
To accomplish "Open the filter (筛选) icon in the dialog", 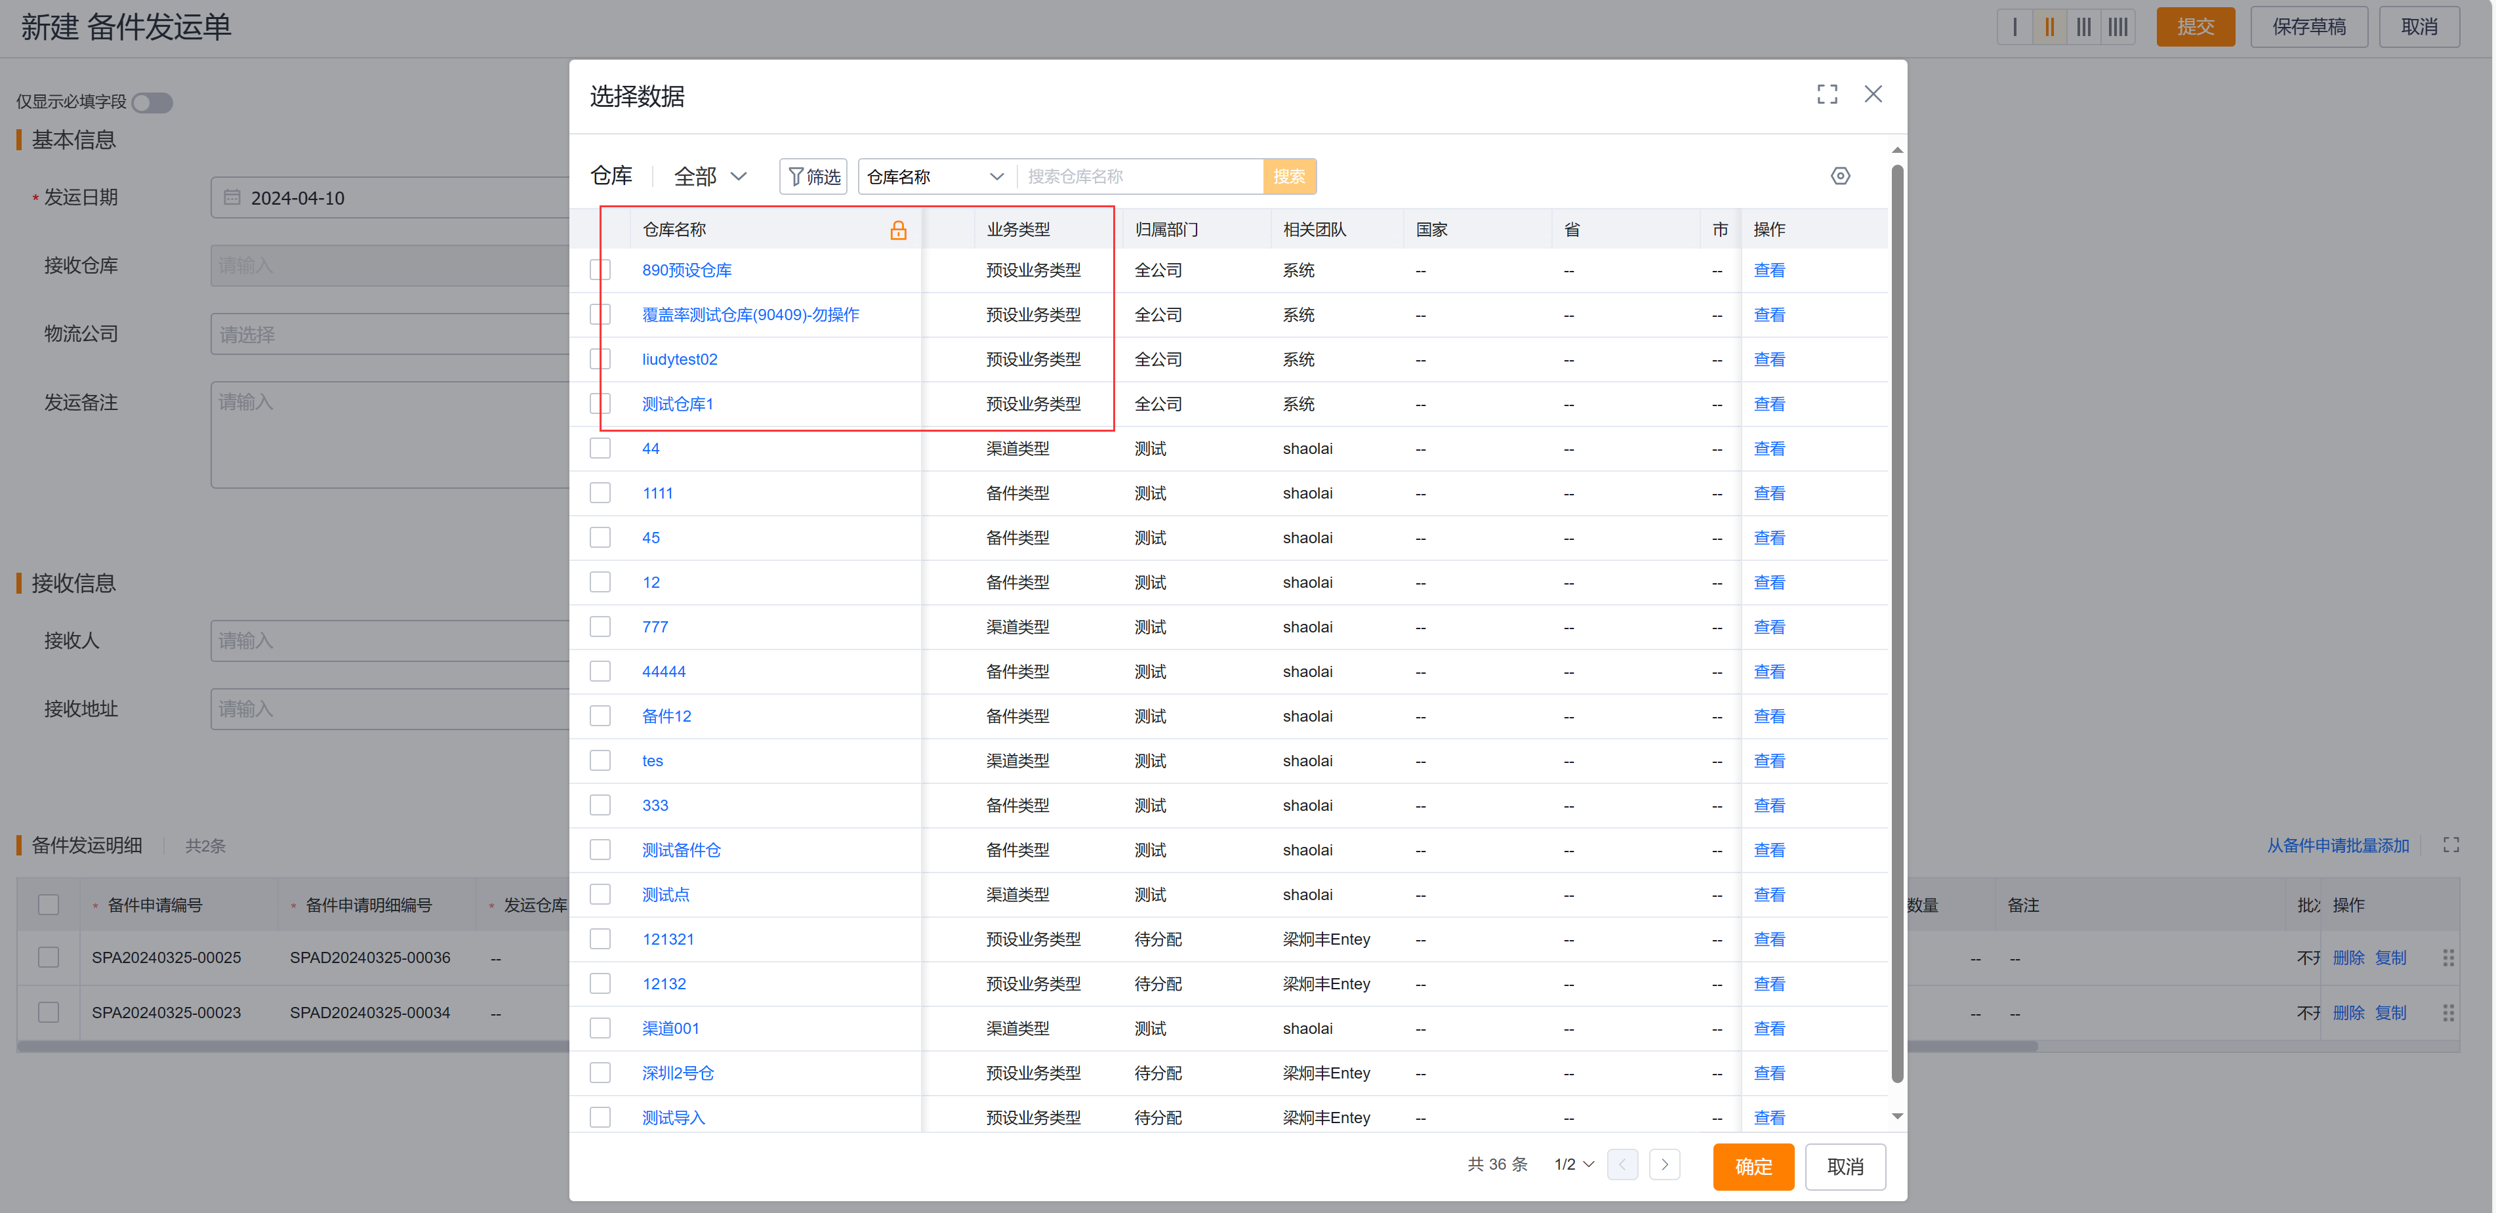I will (x=813, y=176).
